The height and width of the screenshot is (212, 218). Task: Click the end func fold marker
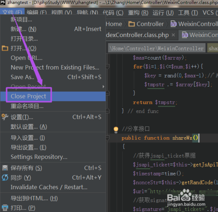point(108,111)
